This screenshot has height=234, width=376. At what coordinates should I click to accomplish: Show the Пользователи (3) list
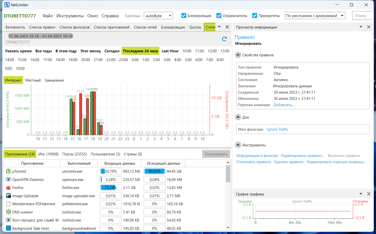click(x=106, y=154)
